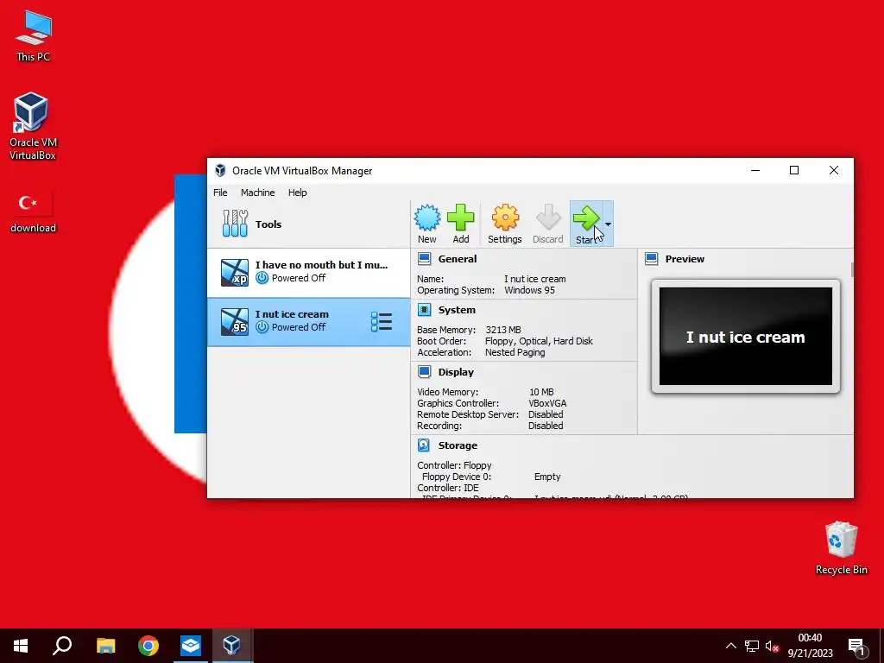Open the notification center icon
The height and width of the screenshot is (663, 884).
[x=857, y=647]
